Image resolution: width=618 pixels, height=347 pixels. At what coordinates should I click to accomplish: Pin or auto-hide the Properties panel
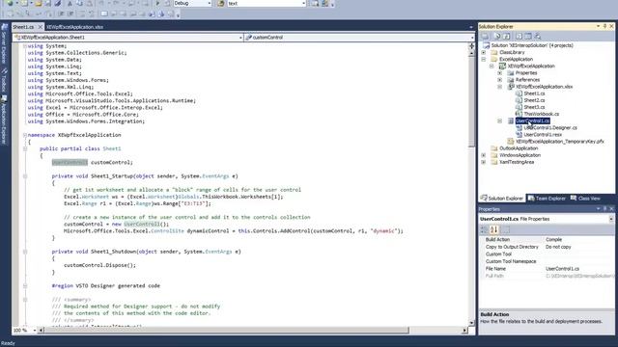(605, 209)
